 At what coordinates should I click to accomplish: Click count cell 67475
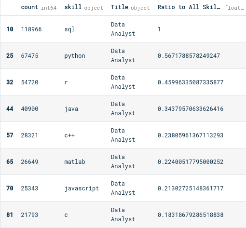pos(29,56)
